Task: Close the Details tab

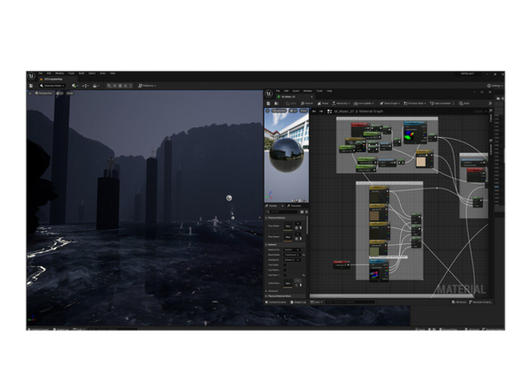Action: 282,205
